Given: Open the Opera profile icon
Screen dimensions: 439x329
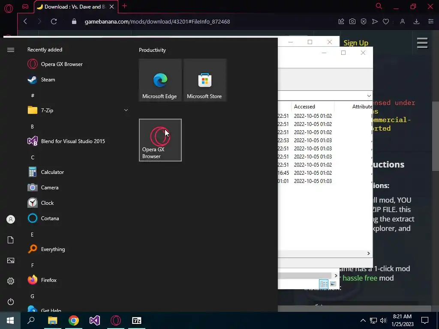Looking at the screenshot, I should point(402,21).
